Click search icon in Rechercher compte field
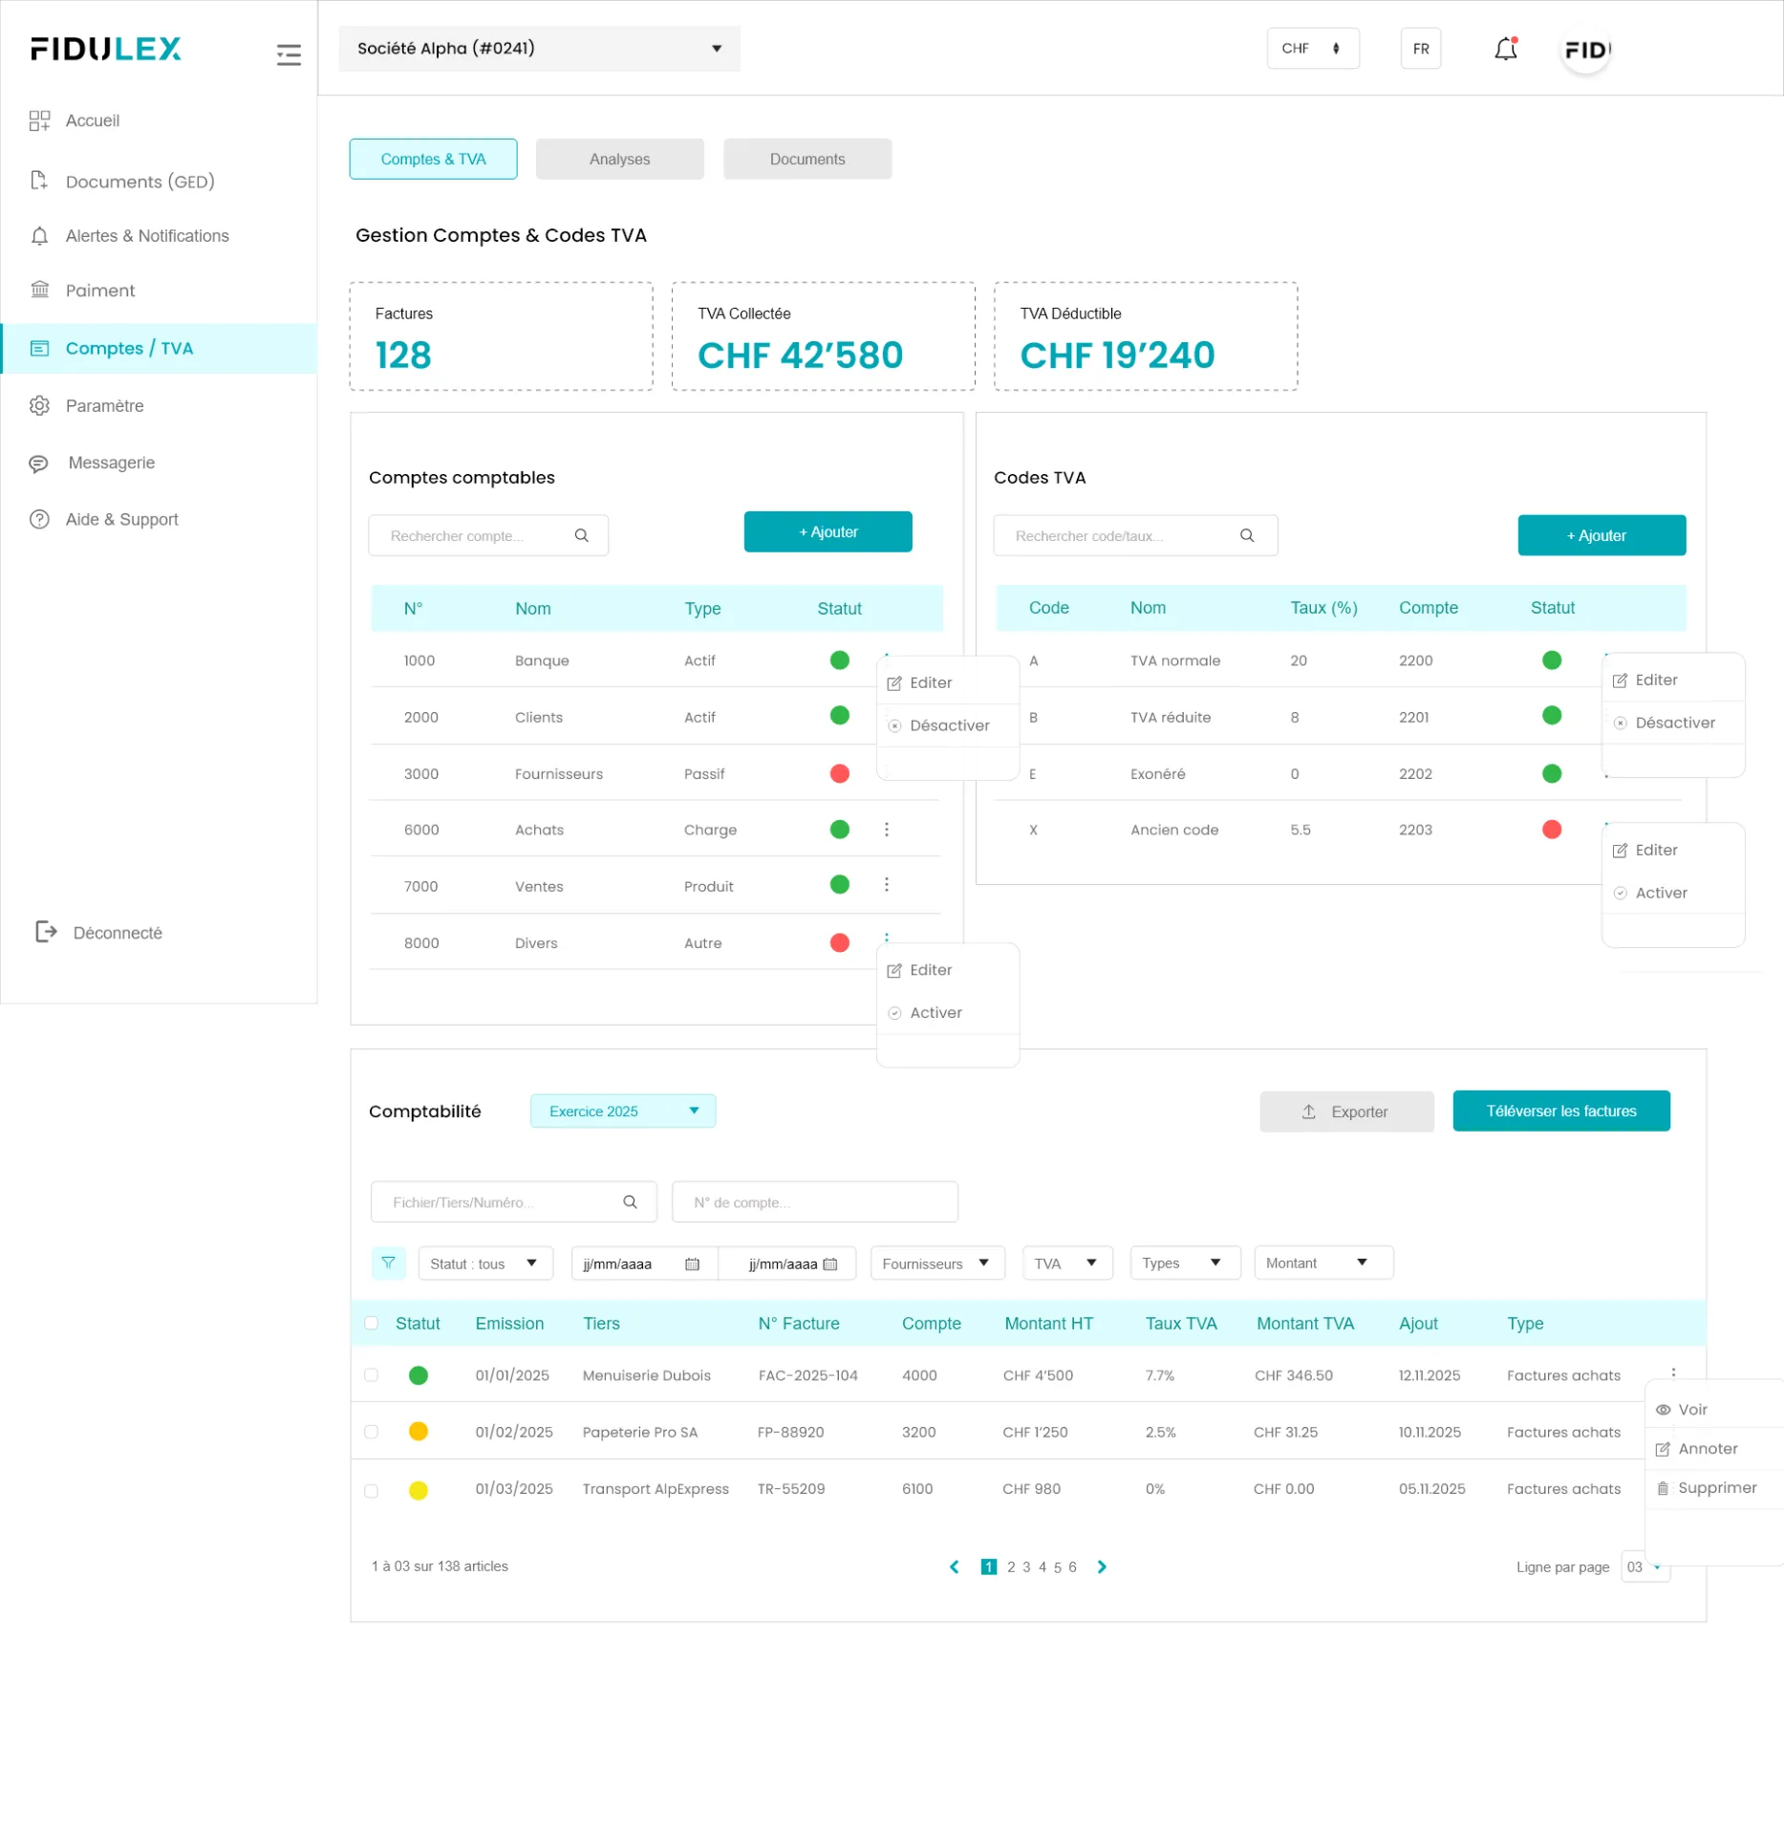This screenshot has width=1784, height=1835. 581,535
